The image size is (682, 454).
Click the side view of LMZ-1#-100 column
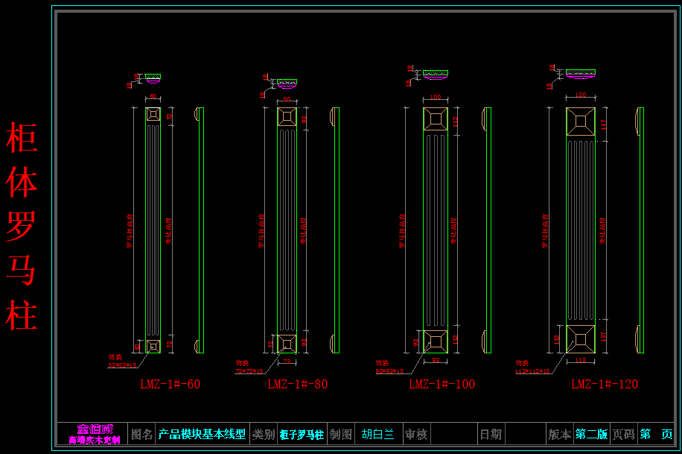point(488,230)
